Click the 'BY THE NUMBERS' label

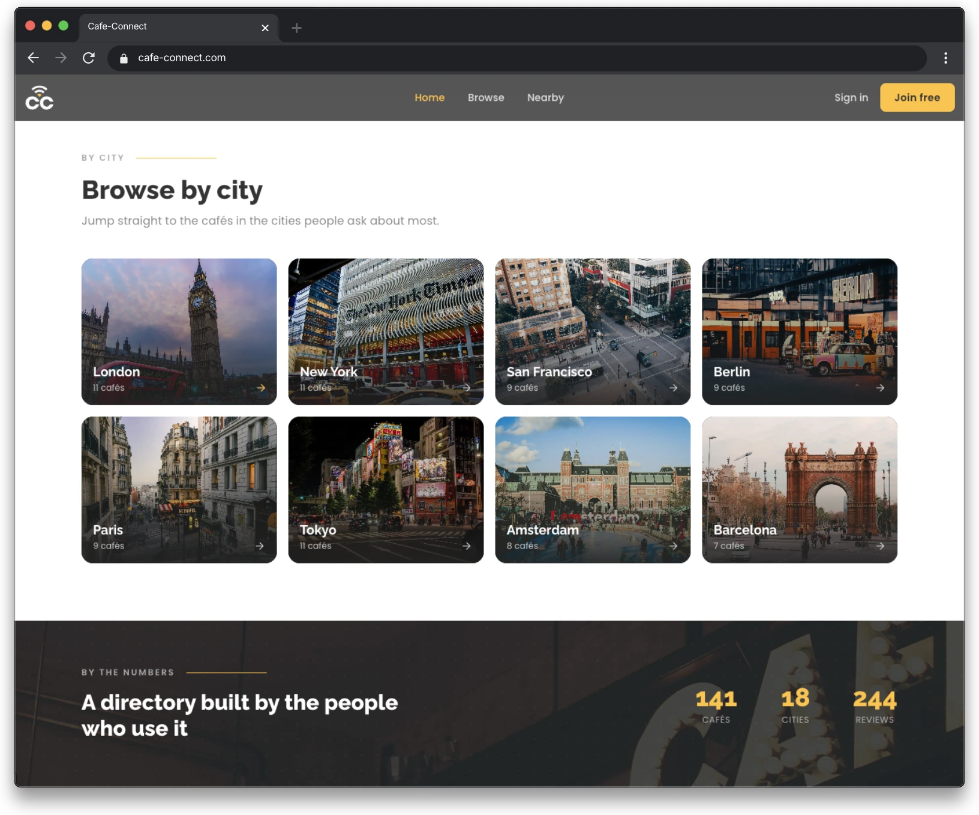(x=128, y=672)
